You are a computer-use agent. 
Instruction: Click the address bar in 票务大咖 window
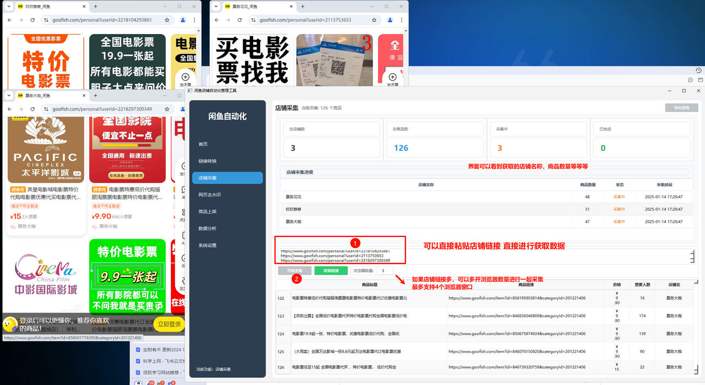[x=107, y=109]
